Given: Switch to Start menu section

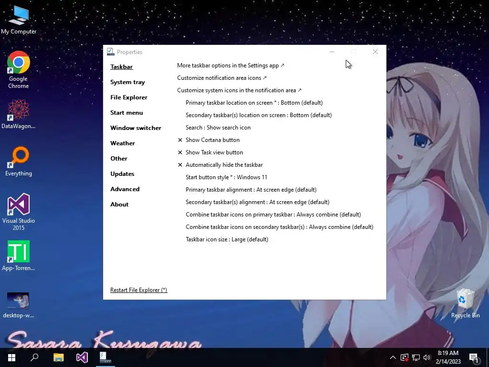Looking at the screenshot, I should (x=127, y=113).
